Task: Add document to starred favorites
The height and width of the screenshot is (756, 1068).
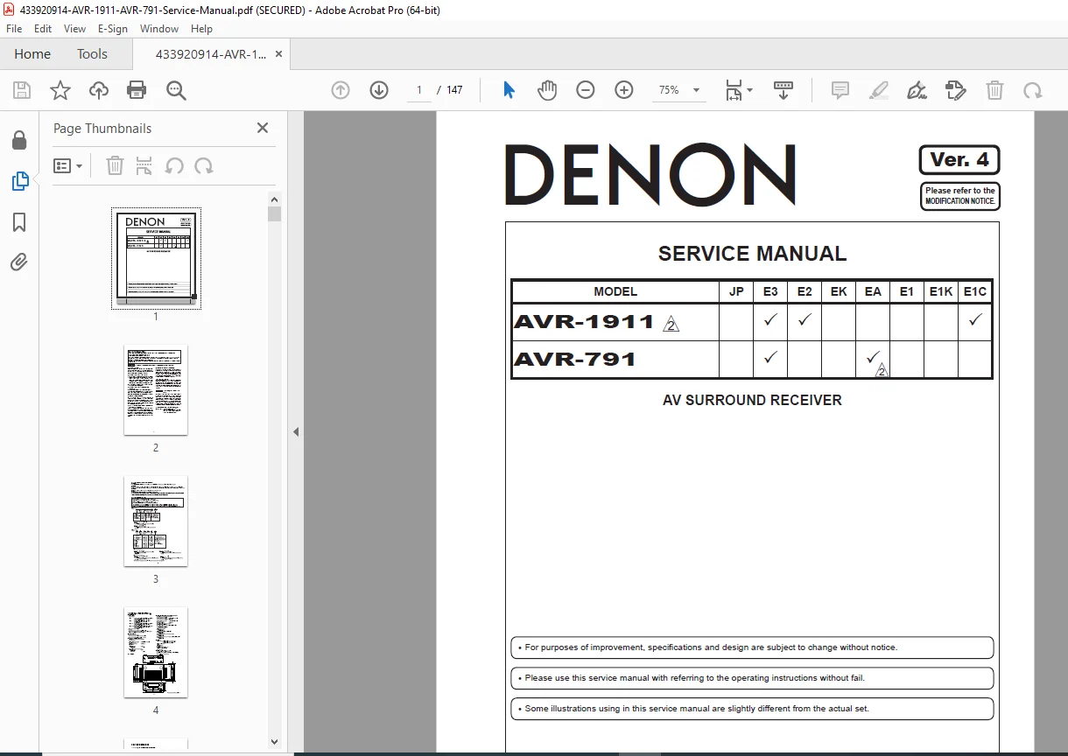Action: [60, 90]
